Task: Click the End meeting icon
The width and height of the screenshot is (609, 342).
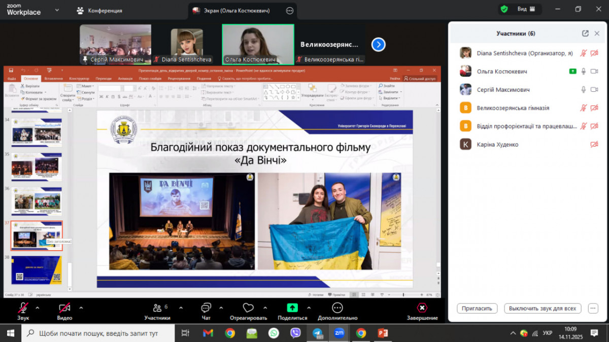Action: (x=422, y=308)
